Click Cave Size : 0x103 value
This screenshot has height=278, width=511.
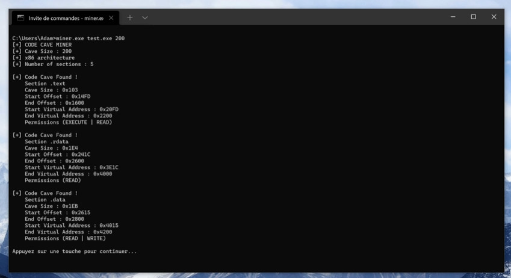point(51,90)
